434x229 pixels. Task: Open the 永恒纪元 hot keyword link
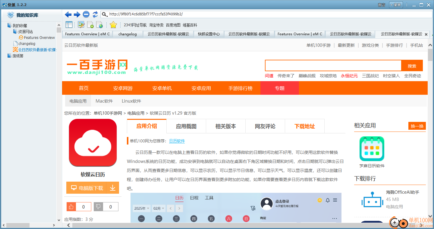point(349,76)
